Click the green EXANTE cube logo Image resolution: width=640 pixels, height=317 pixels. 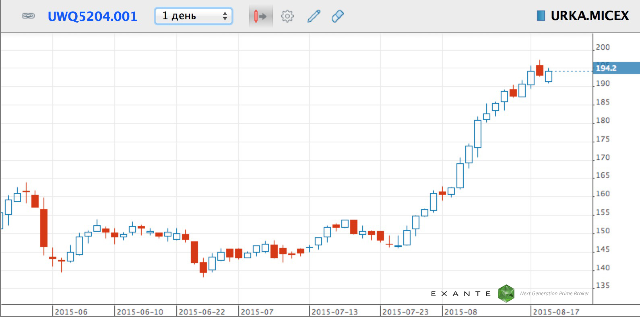pyautogui.click(x=506, y=294)
